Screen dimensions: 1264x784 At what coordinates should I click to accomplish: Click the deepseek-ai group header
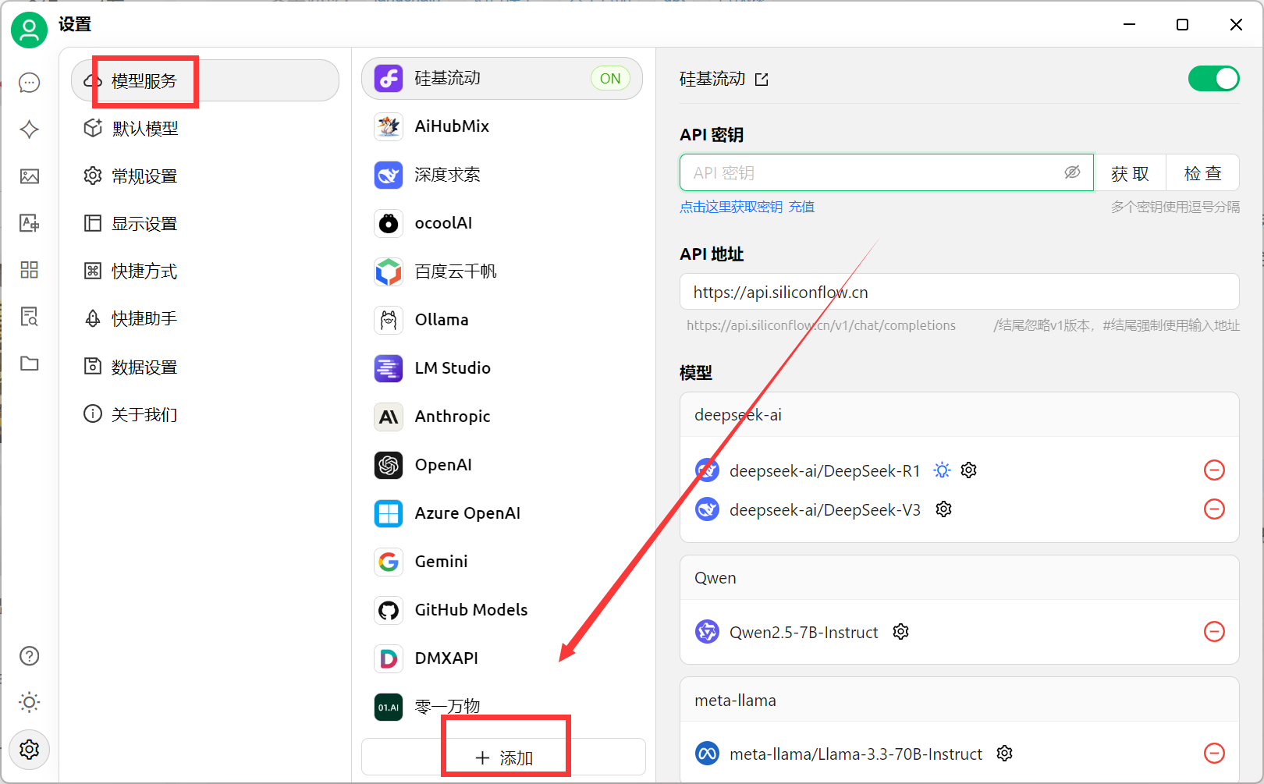pos(960,415)
